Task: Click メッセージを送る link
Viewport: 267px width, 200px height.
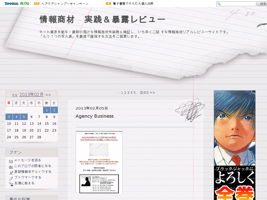Action: 28,160
